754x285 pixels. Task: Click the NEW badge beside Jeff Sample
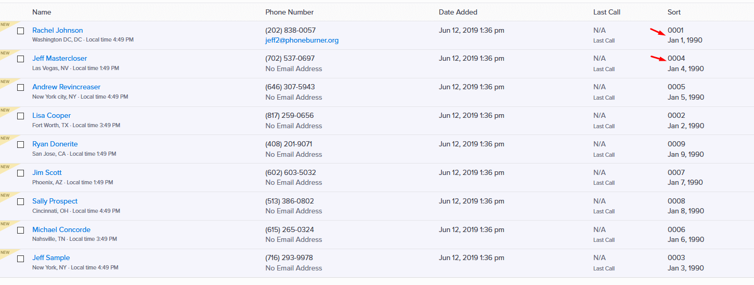5,253
